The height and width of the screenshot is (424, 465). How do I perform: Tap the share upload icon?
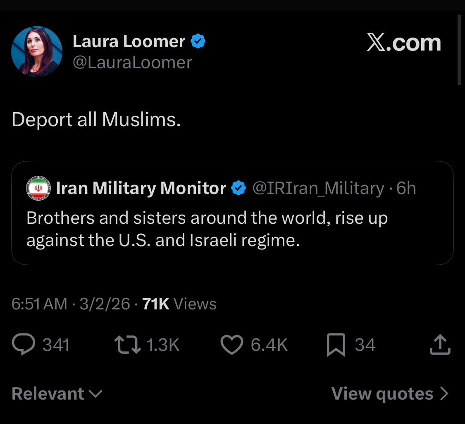click(439, 345)
